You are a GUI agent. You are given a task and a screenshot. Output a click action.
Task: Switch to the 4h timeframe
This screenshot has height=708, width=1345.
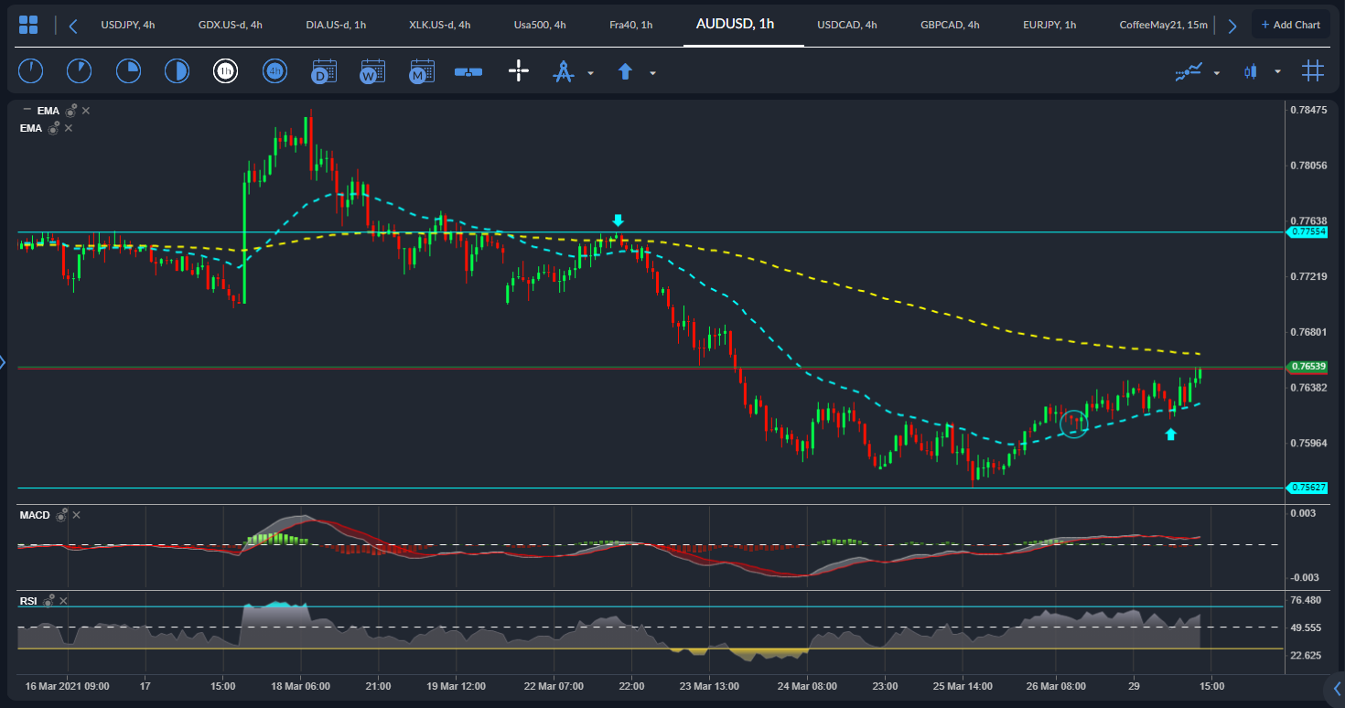click(274, 70)
